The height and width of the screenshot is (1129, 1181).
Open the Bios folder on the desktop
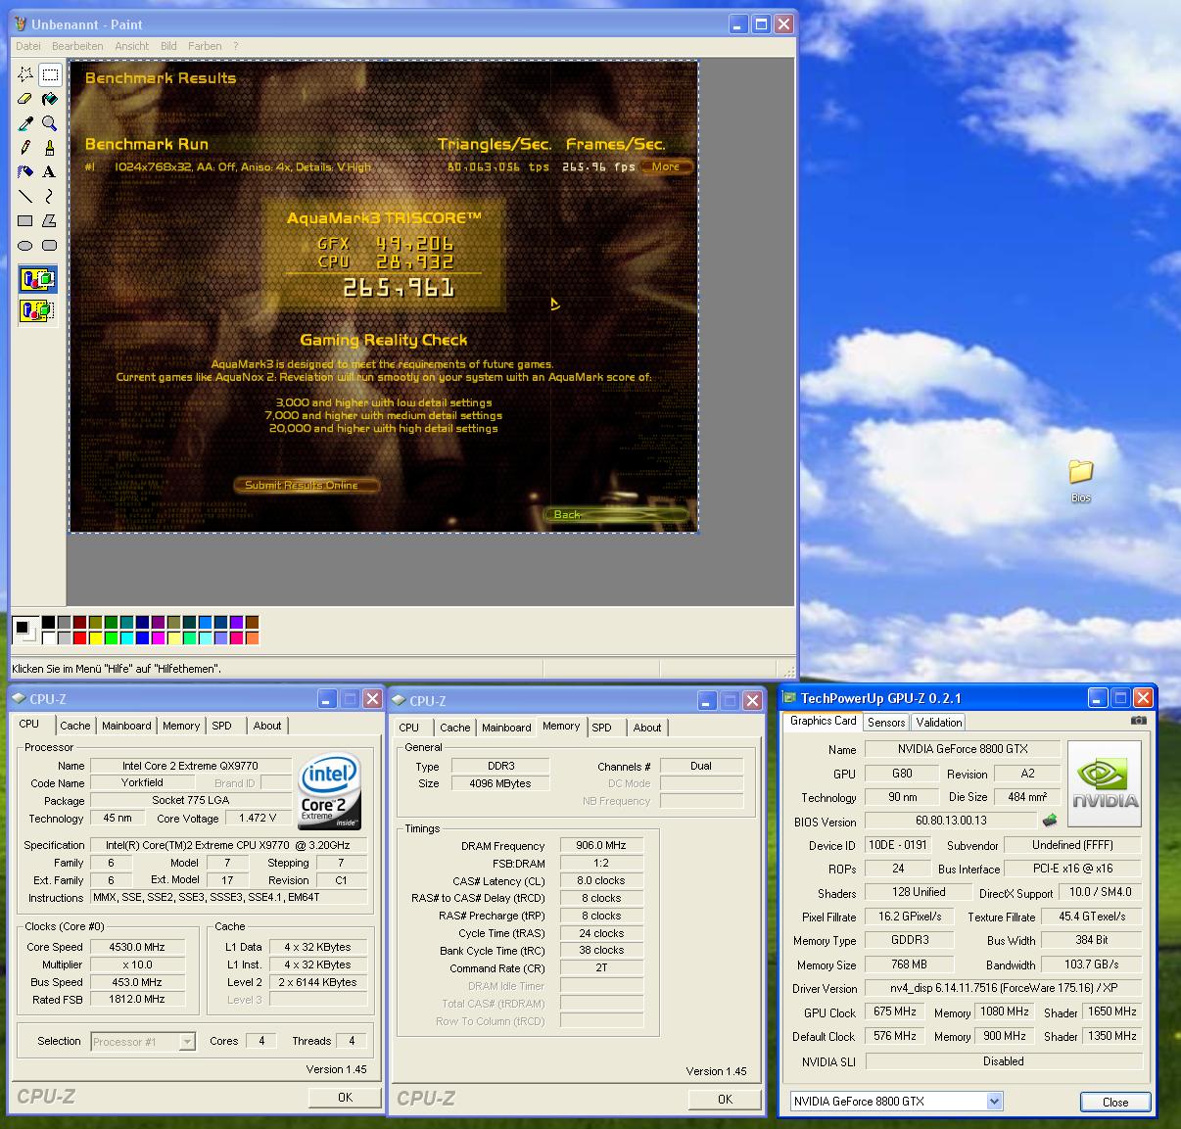point(1080,480)
